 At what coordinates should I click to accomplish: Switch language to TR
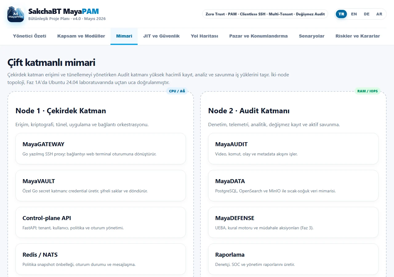click(341, 14)
